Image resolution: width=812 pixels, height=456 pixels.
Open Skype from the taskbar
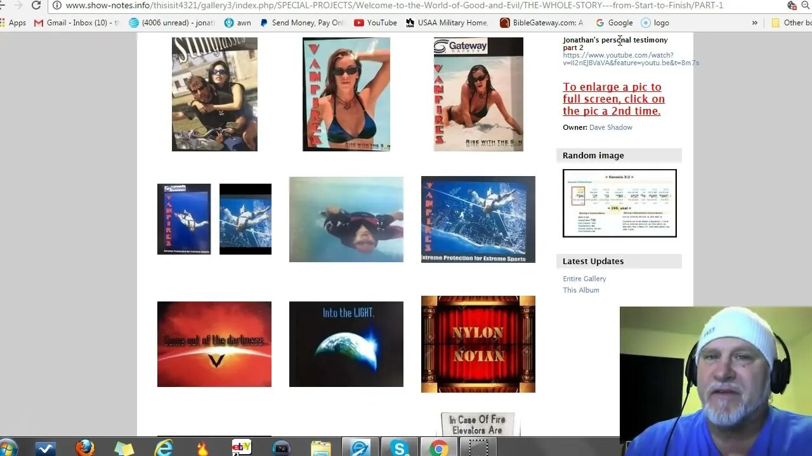pyautogui.click(x=400, y=448)
